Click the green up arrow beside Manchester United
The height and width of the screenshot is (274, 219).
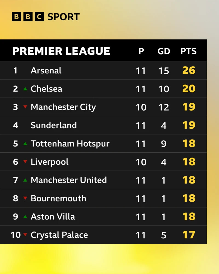pyautogui.click(x=25, y=180)
